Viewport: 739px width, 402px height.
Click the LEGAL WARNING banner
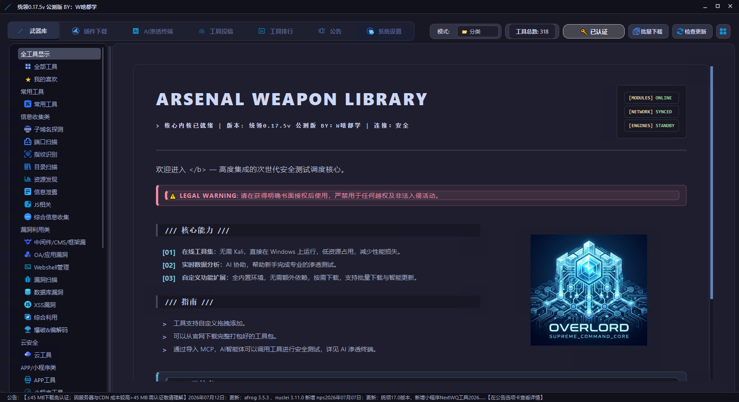(421, 196)
